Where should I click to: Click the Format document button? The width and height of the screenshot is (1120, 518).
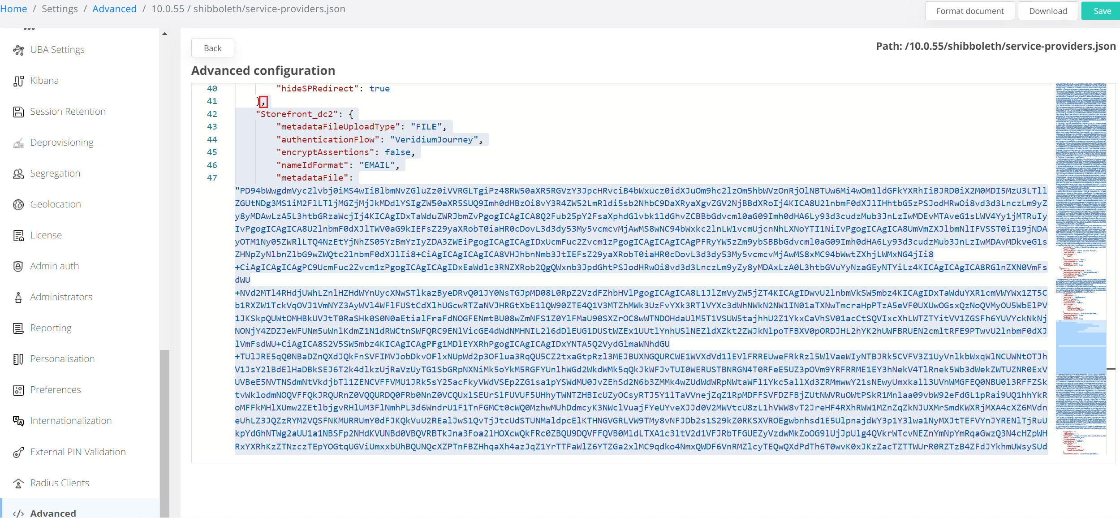969,11
